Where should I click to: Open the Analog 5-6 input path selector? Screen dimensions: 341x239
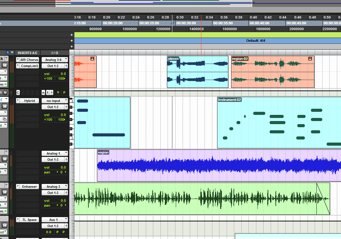point(55,59)
